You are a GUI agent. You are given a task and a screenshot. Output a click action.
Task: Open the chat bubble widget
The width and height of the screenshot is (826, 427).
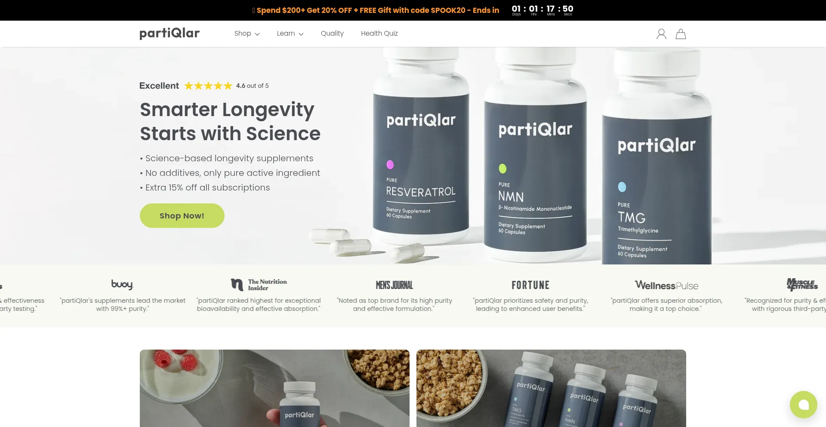click(x=803, y=405)
